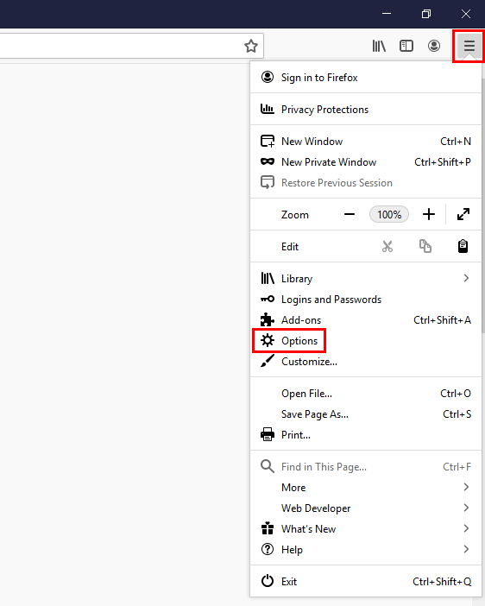
Task: Click the Zoom label text
Action: coord(295,214)
